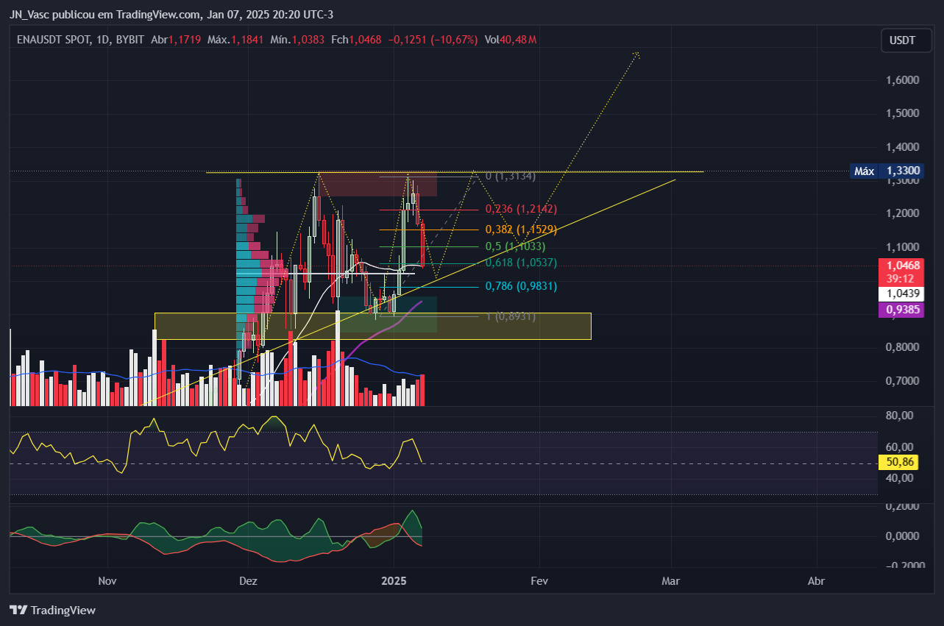This screenshot has width=944, height=626.
Task: Click the 0,7000 price scale value
Action: (902, 380)
